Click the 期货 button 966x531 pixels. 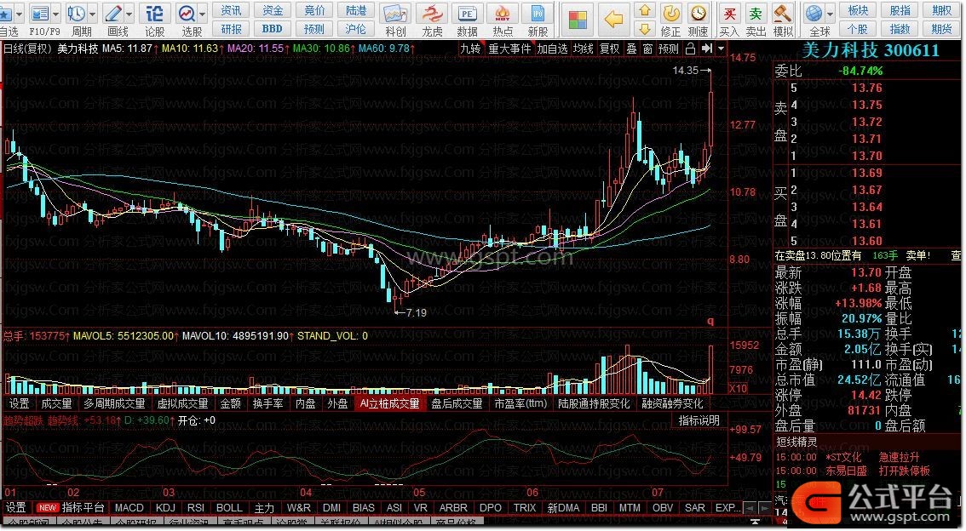click(941, 29)
